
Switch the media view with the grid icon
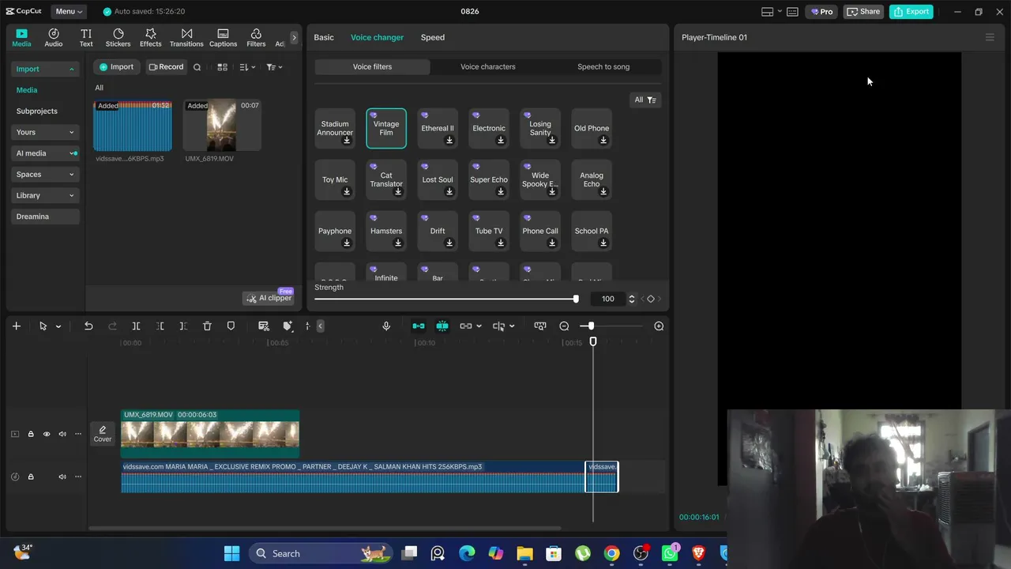coord(223,67)
